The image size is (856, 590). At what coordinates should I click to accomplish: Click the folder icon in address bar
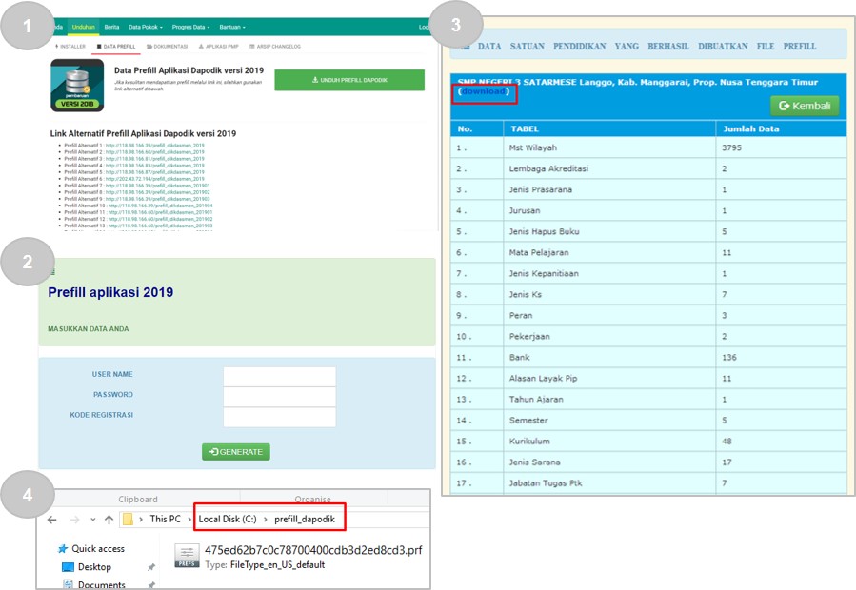128,519
